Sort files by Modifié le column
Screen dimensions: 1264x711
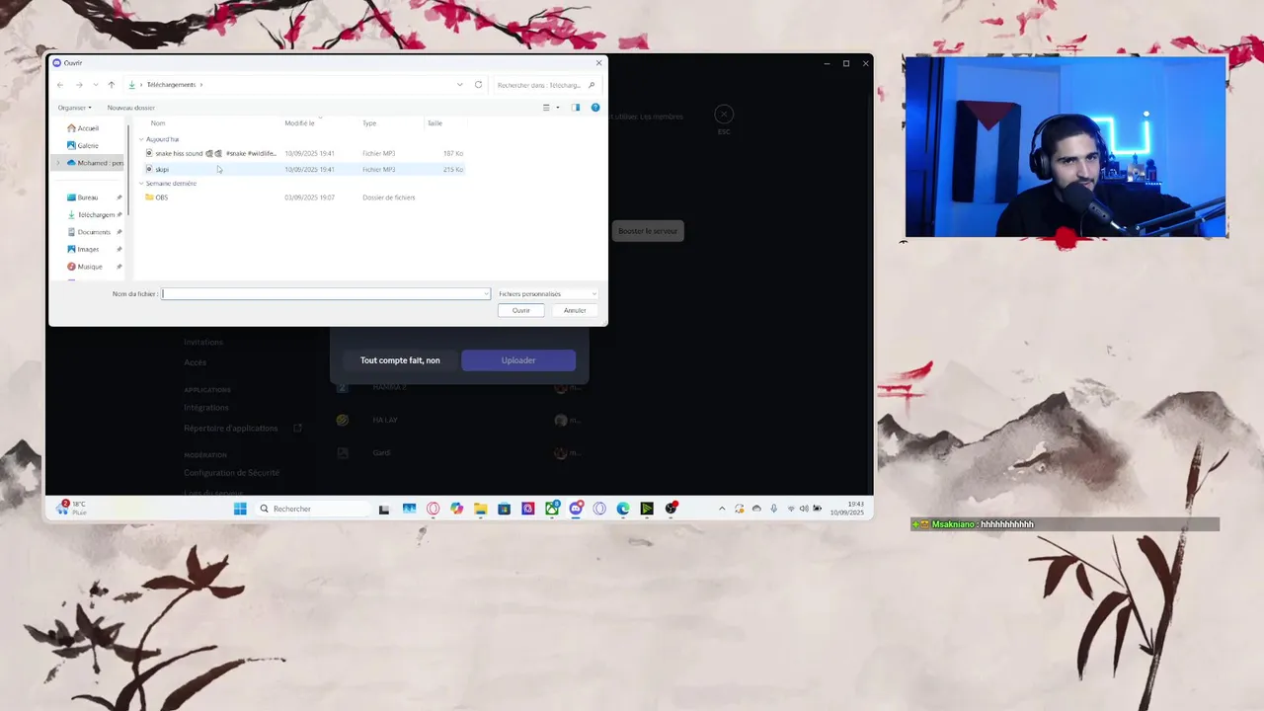pyautogui.click(x=300, y=123)
